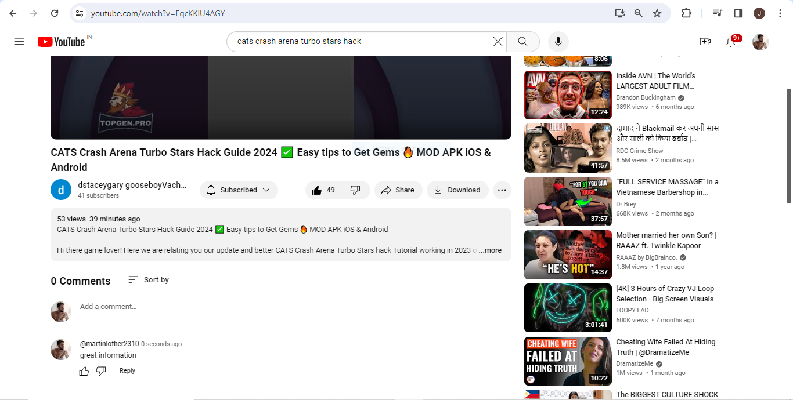
Task: Open the Subscribed notification dropdown
Action: 239,190
